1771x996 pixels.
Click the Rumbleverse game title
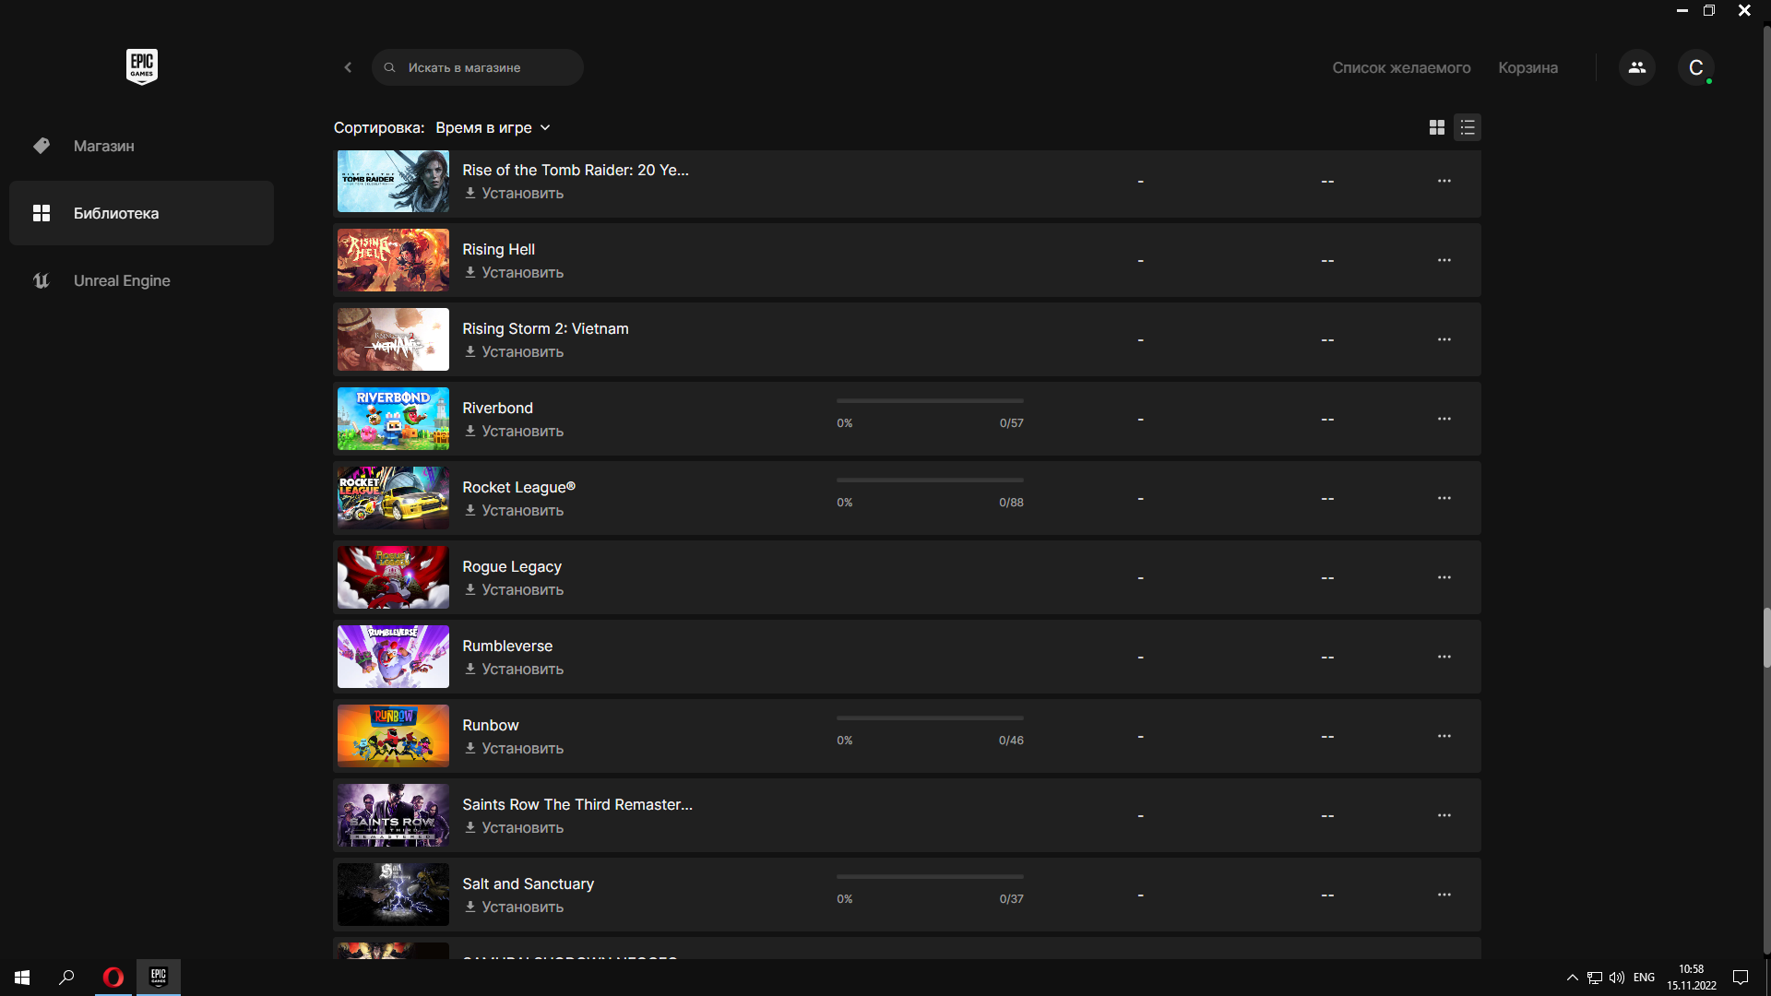[x=507, y=646]
